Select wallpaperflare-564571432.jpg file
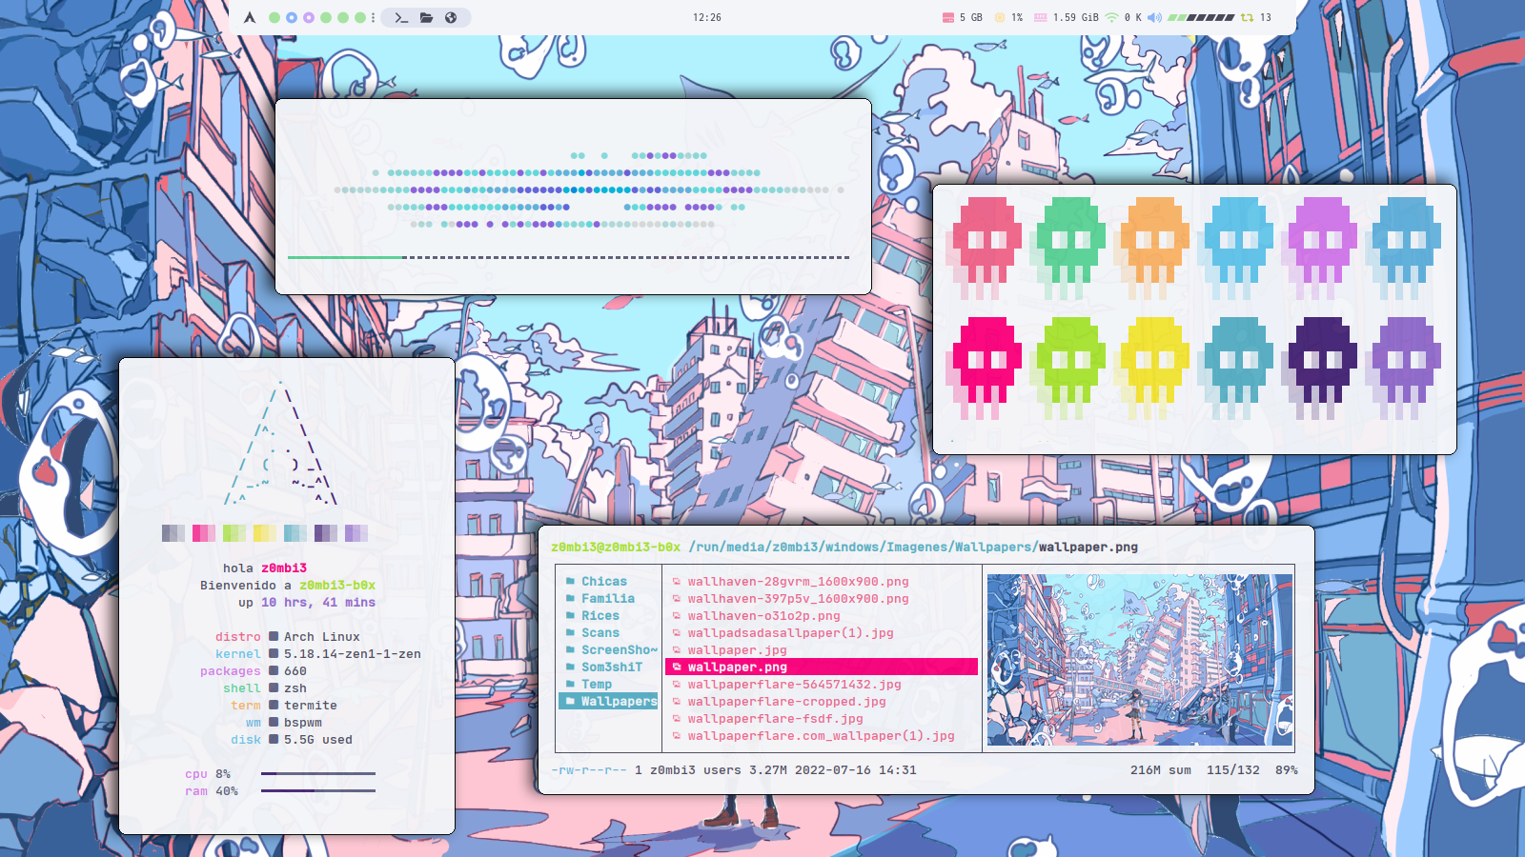Screen dimensions: 1525x857 [x=794, y=684]
